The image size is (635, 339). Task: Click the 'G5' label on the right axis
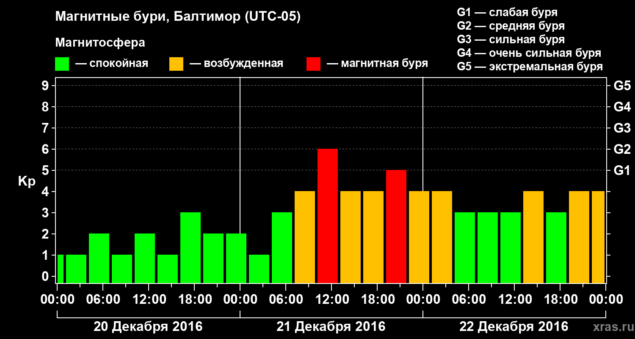coord(622,86)
